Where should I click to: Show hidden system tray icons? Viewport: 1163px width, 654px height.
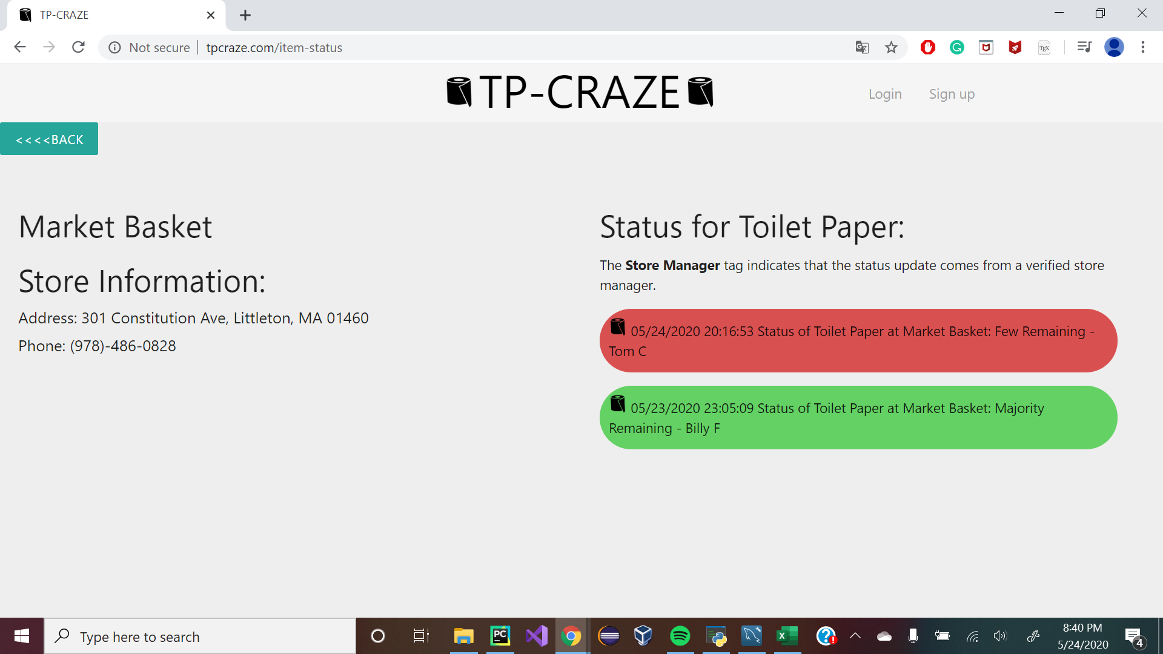point(855,636)
